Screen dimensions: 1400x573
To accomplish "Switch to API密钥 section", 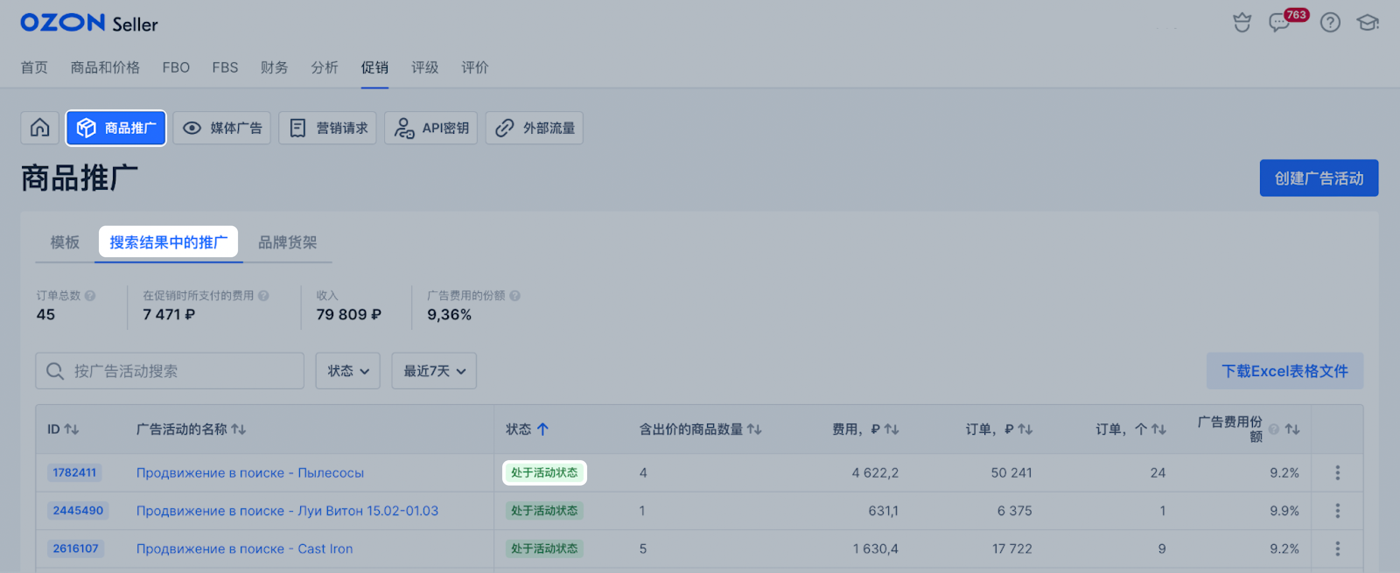I will (x=431, y=128).
